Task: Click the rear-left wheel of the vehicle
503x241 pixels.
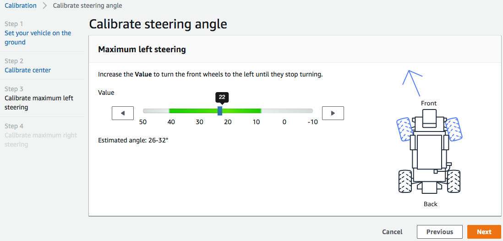Action: coord(405,181)
